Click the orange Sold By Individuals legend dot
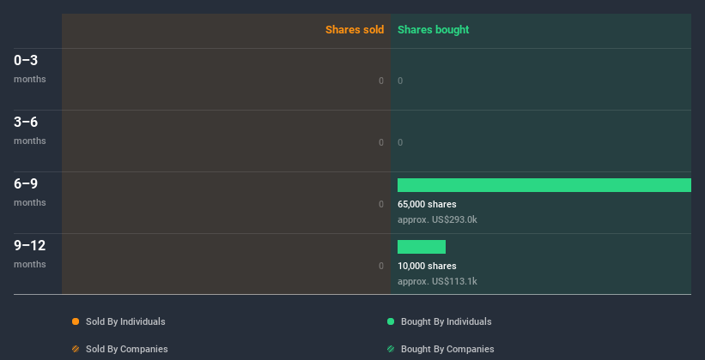Viewport: 705px width, 360px height. [76, 321]
